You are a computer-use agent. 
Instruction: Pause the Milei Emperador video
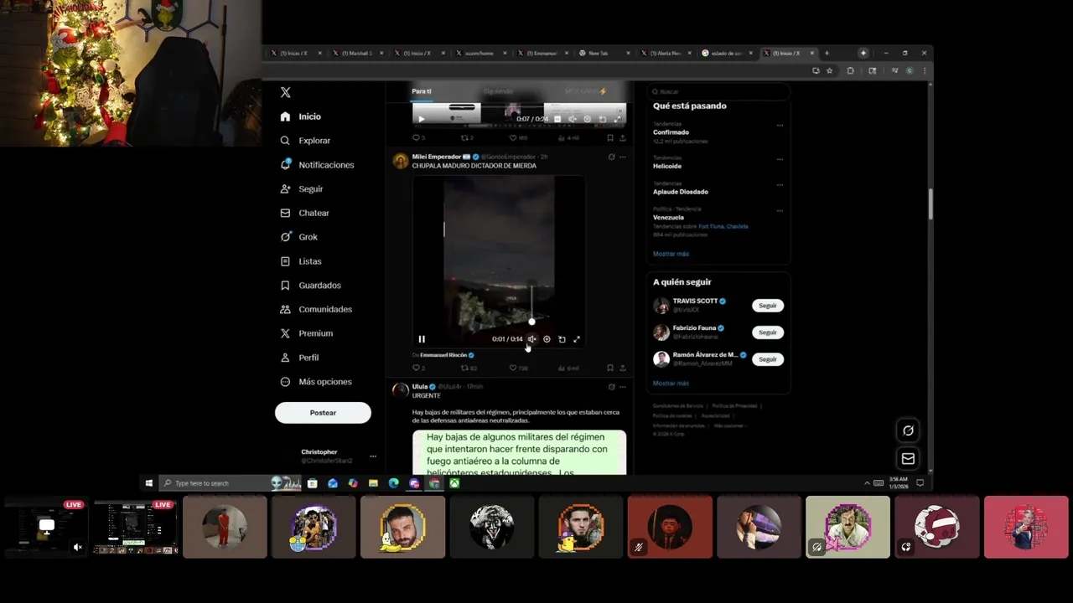click(422, 339)
